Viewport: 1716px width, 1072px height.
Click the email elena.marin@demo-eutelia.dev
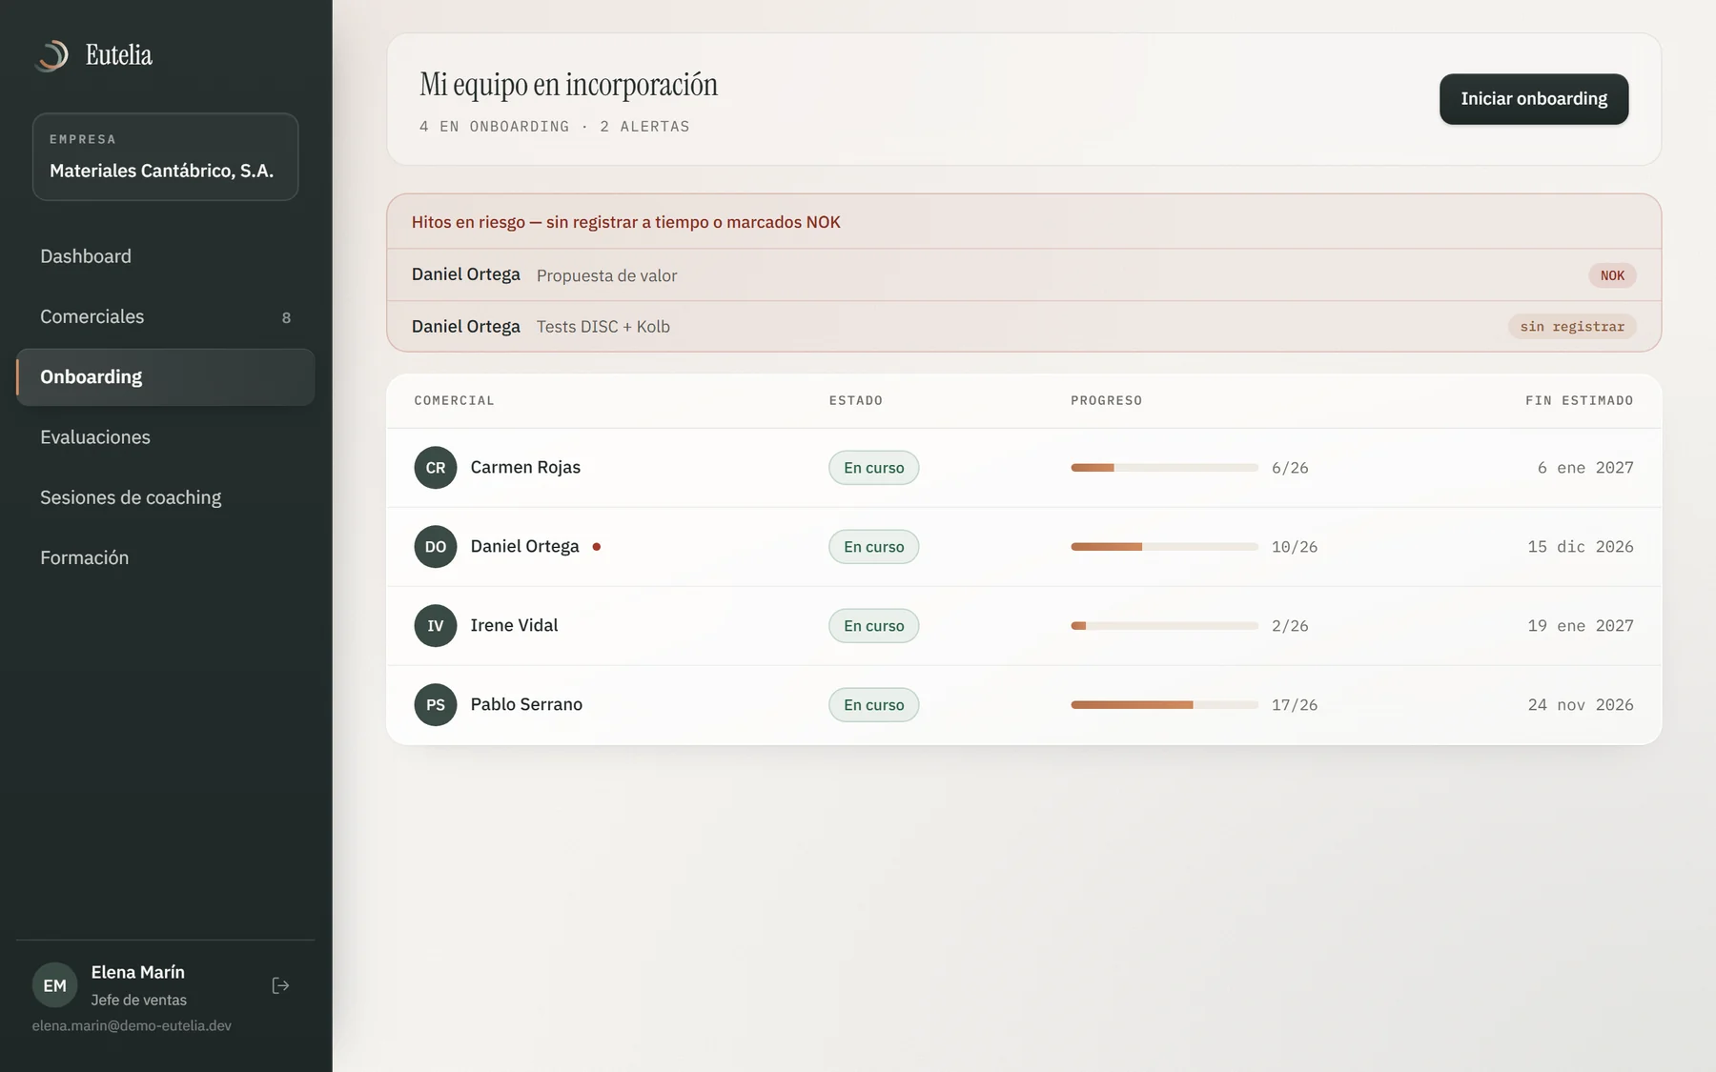[x=132, y=1026]
